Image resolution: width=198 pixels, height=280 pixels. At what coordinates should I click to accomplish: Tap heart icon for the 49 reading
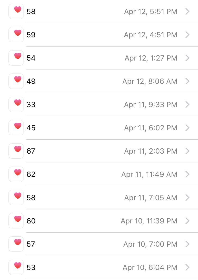tap(16, 81)
